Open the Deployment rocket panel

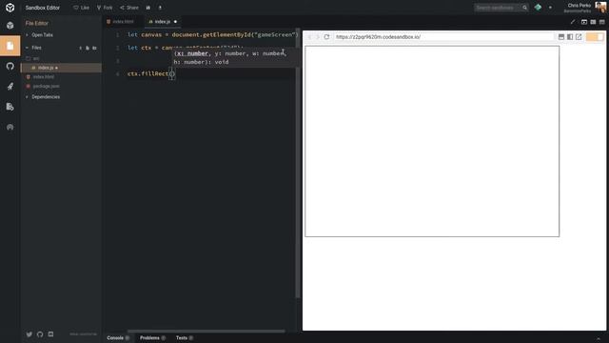pyautogui.click(x=10, y=87)
